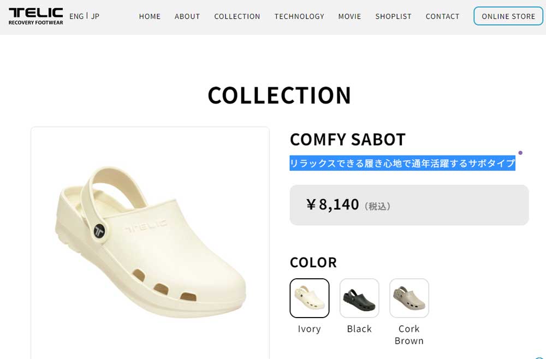Go to the HOME page
Image resolution: width=546 pixels, height=359 pixels.
150,16
